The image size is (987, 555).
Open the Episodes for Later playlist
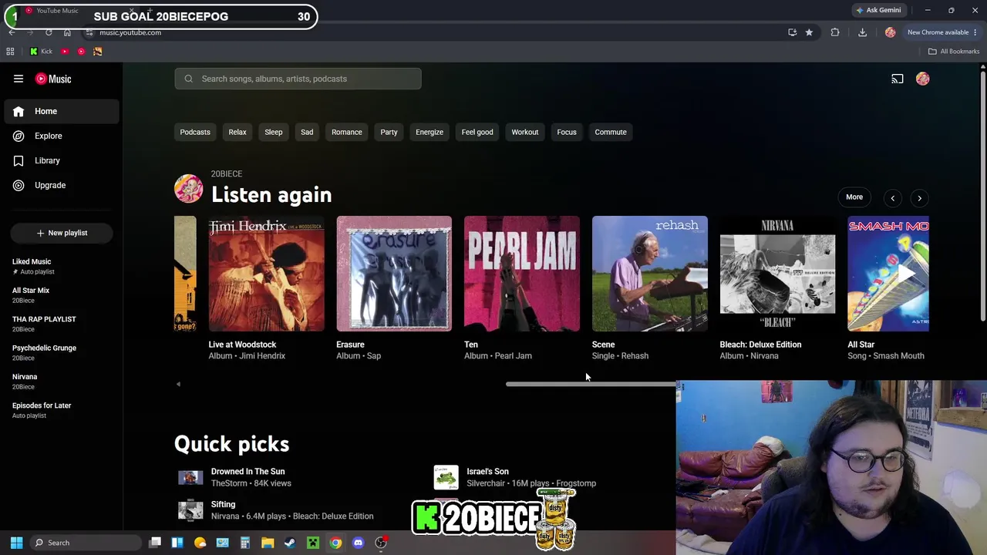click(62, 410)
